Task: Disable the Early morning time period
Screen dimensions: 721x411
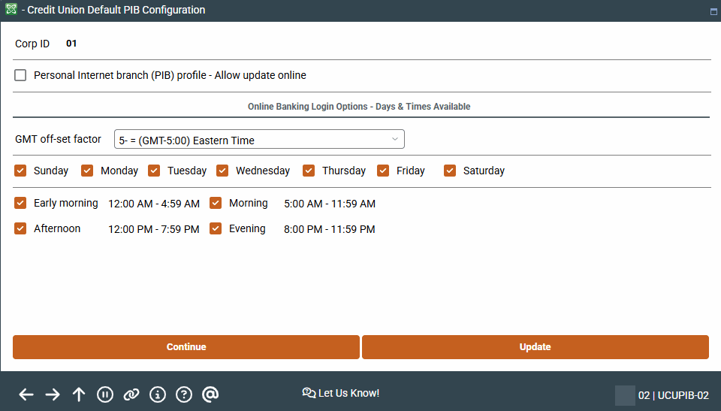Action: 20,203
